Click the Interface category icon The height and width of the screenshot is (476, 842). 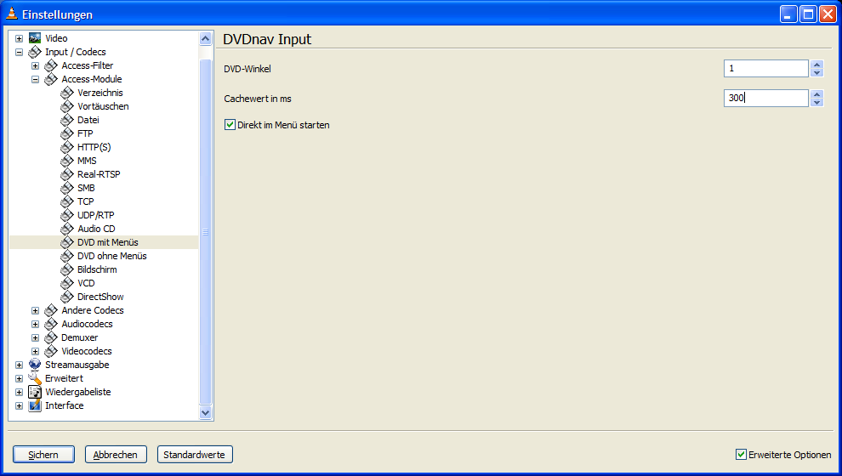(x=35, y=405)
